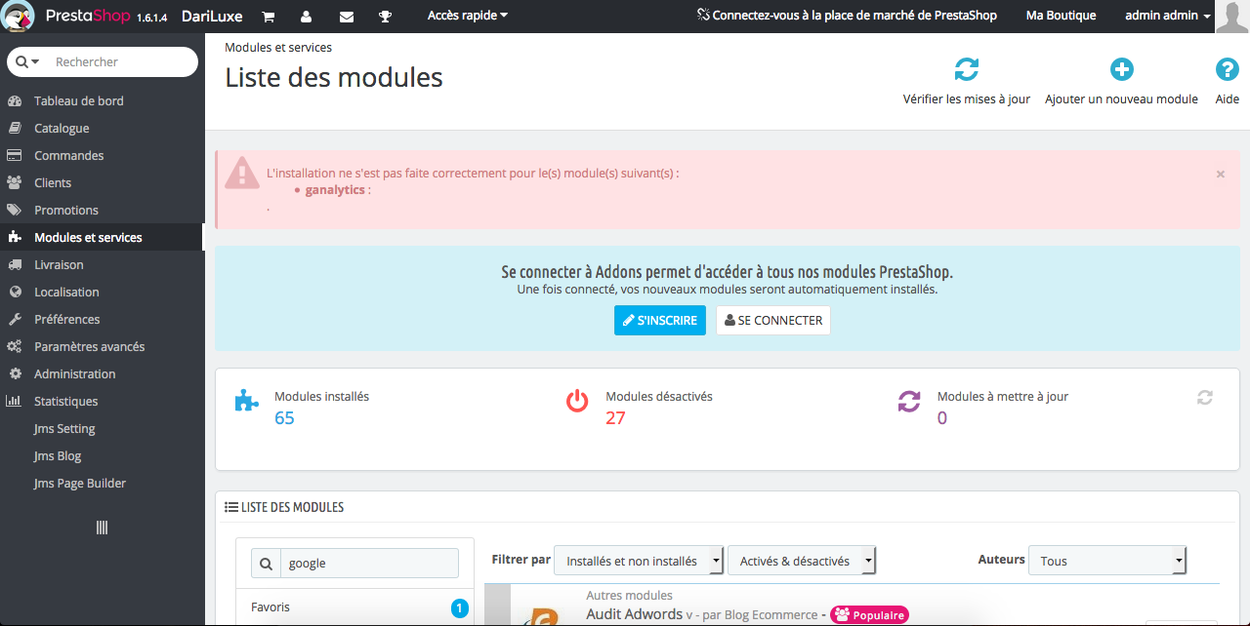Click the Préférences wrench icon
The image size is (1250, 626).
click(x=15, y=320)
